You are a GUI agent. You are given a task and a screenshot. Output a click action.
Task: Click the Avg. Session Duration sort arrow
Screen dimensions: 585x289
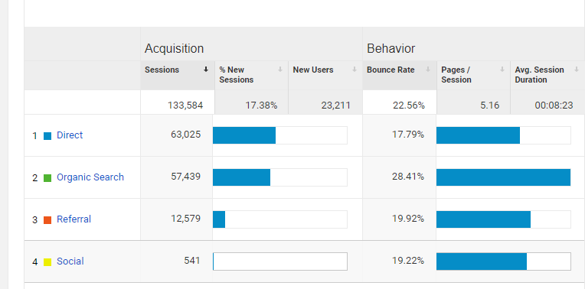[x=577, y=70]
